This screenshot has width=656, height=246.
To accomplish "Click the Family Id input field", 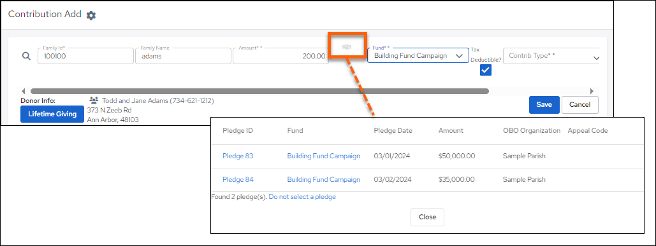I will 85,56.
